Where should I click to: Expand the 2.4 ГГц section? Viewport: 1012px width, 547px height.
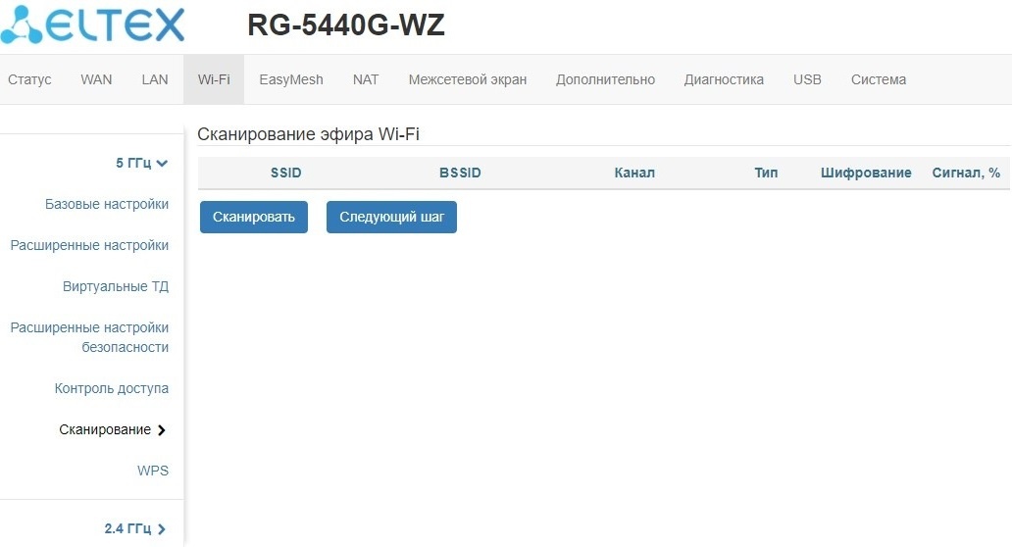135,529
